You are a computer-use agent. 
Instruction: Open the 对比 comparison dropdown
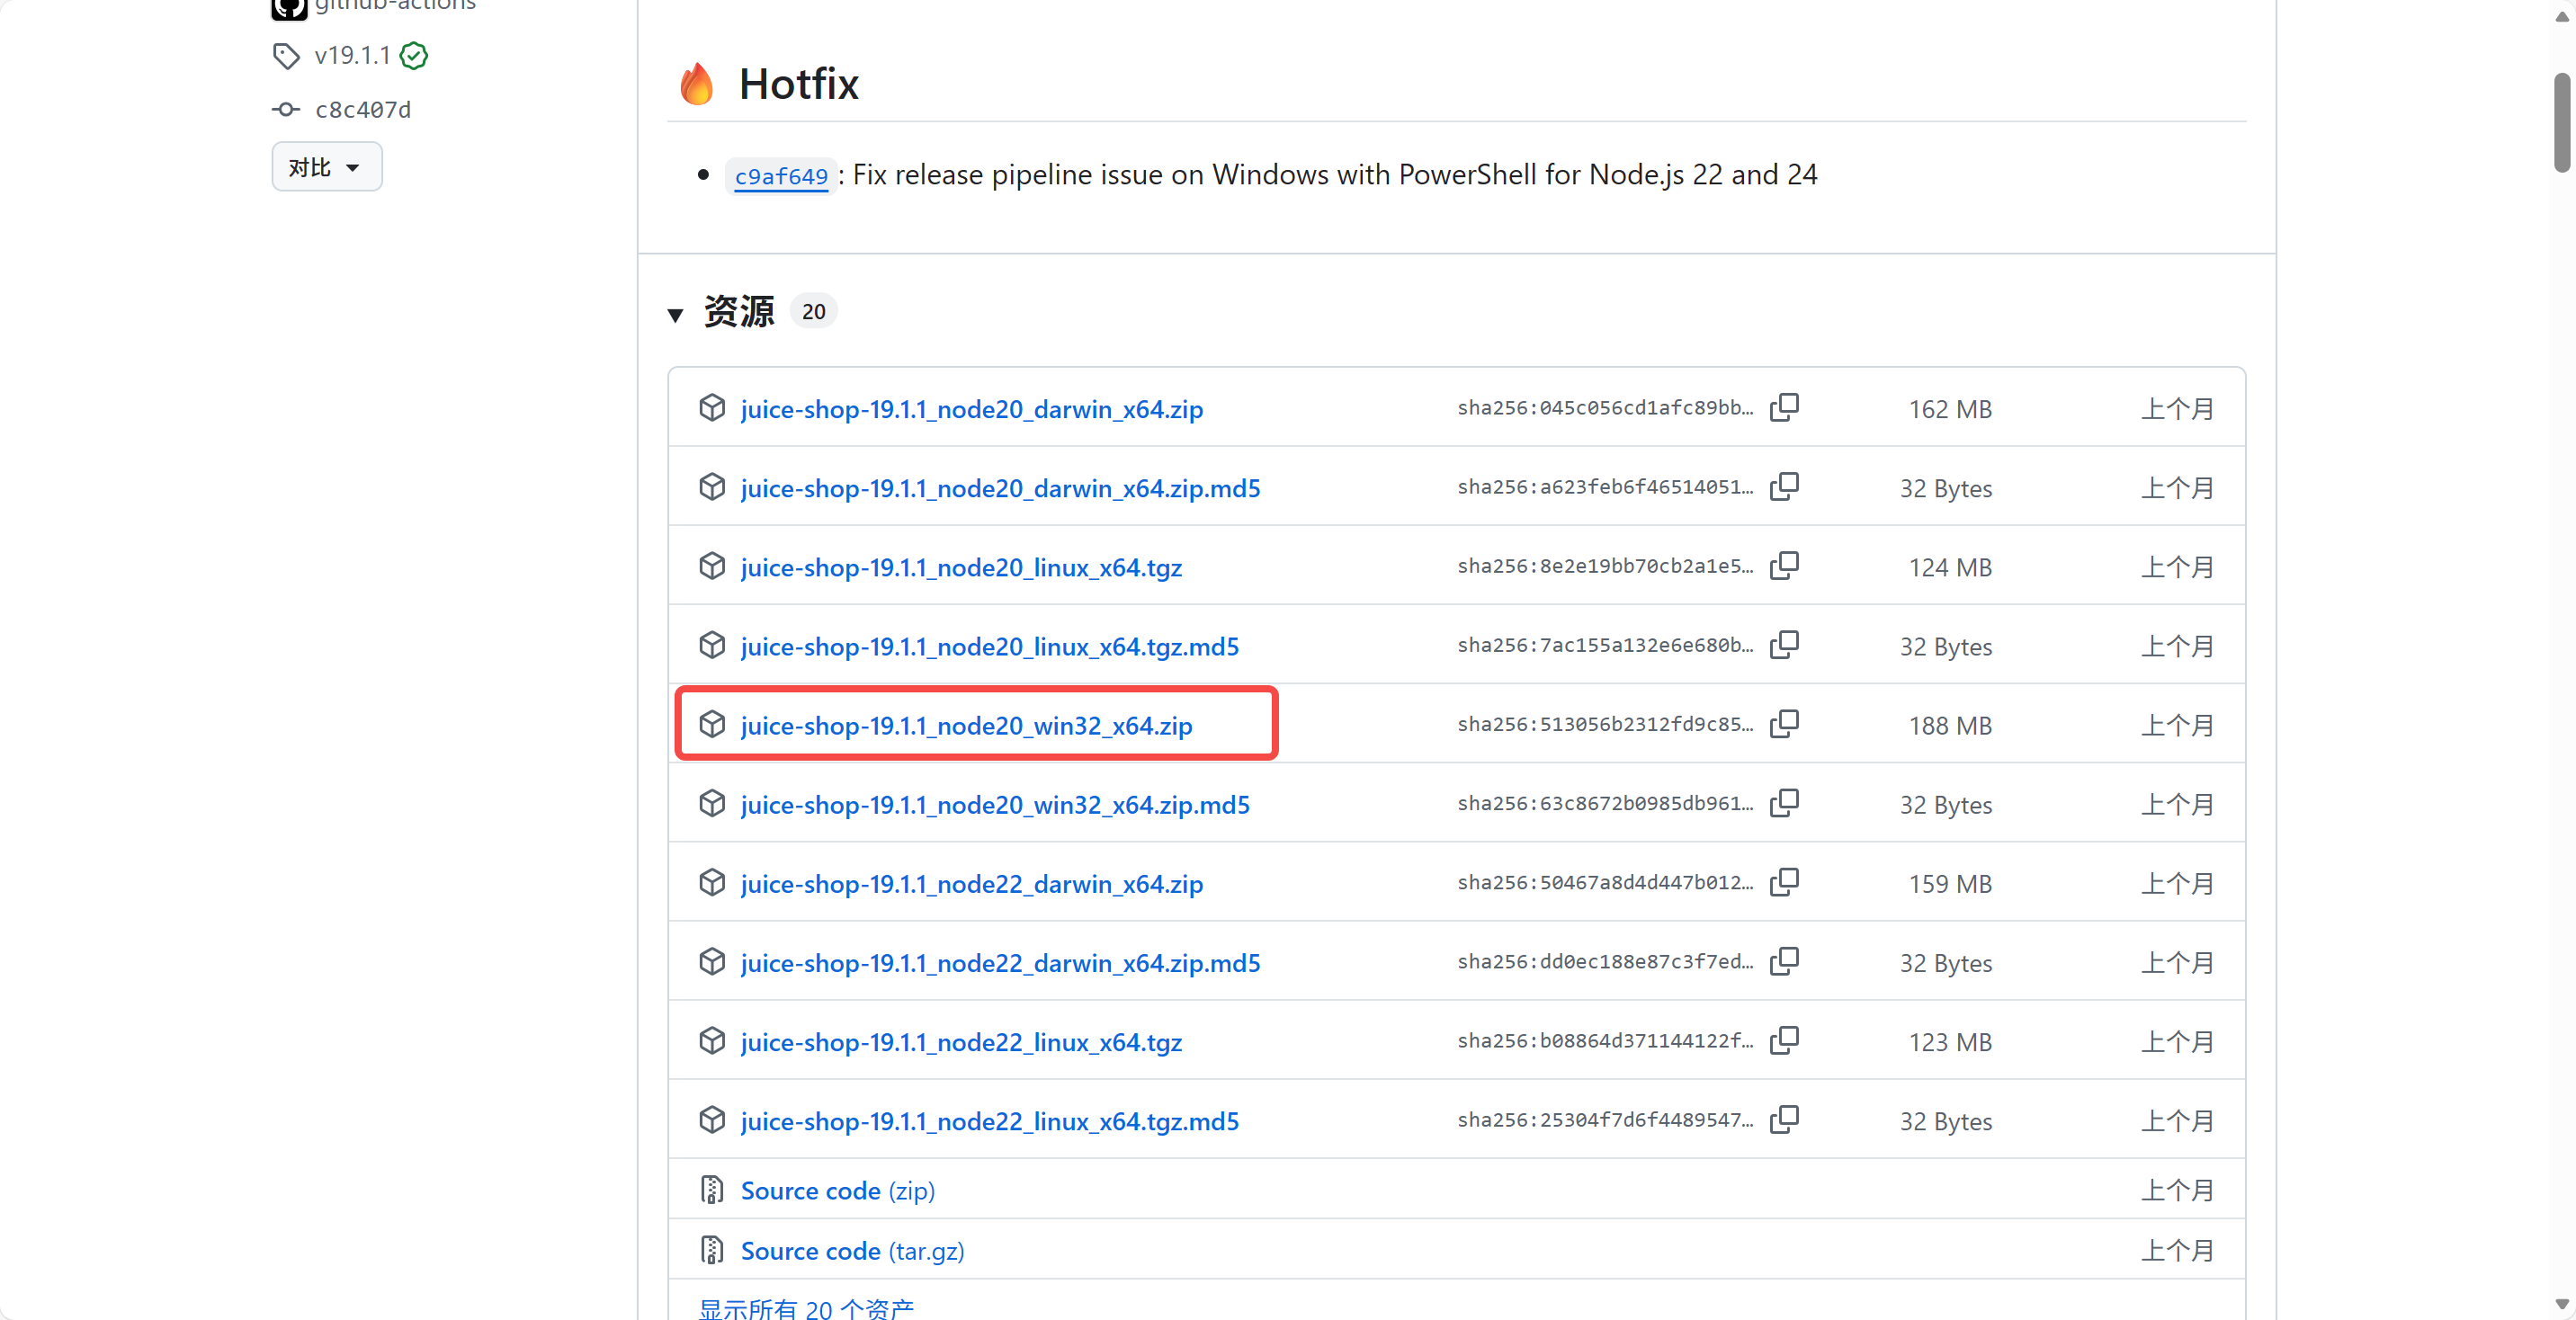click(x=326, y=166)
